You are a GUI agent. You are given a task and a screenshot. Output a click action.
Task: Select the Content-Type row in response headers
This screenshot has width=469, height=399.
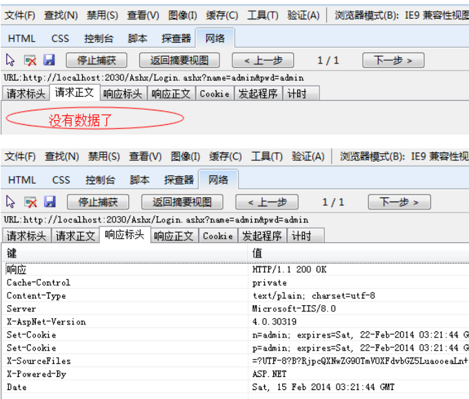point(124,295)
